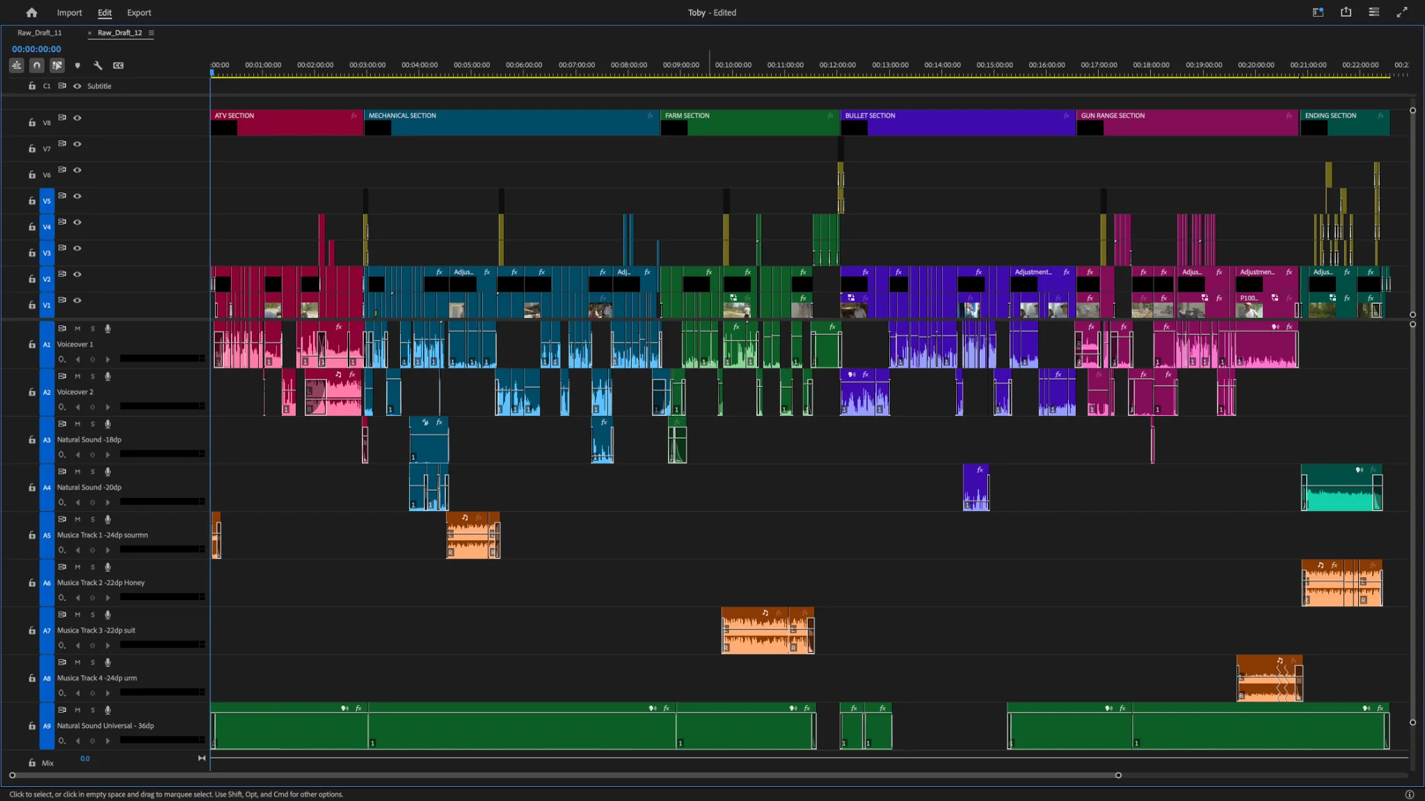Hide track V8 output eye
Image resolution: width=1425 pixels, height=801 pixels.
coord(77,118)
